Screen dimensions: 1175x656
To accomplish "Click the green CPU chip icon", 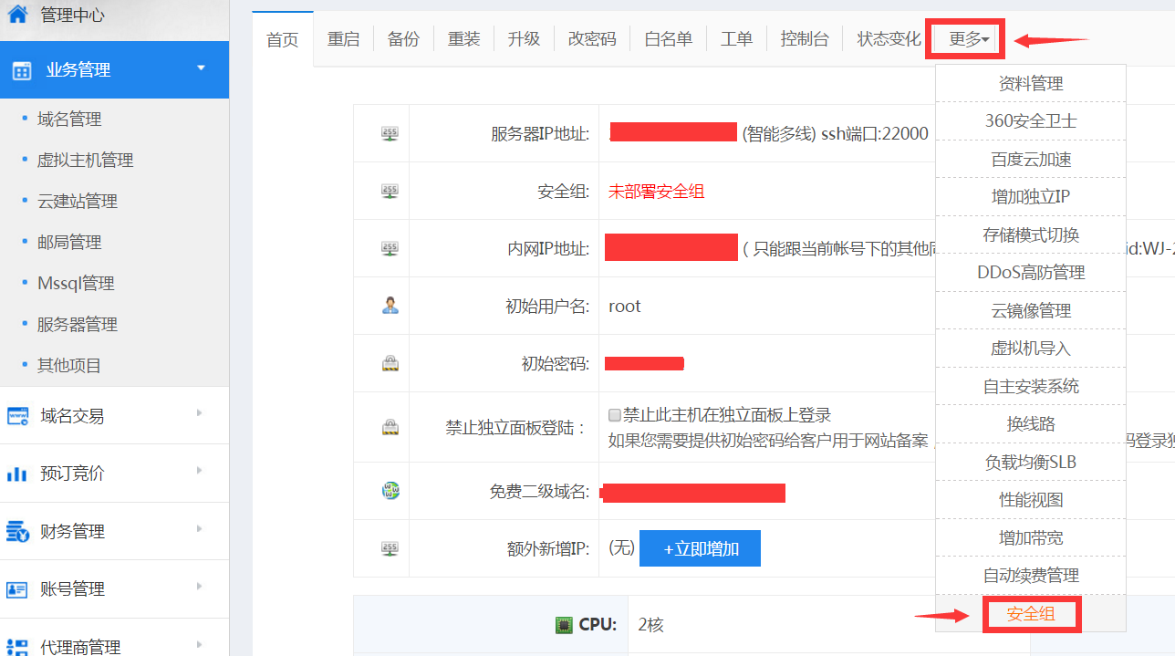I will (x=565, y=625).
